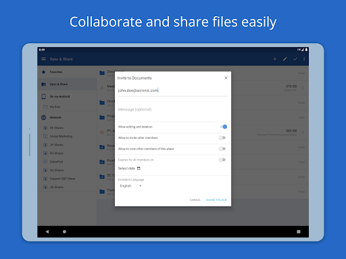
Task: Open the hamburger navigation menu
Action: (x=43, y=59)
